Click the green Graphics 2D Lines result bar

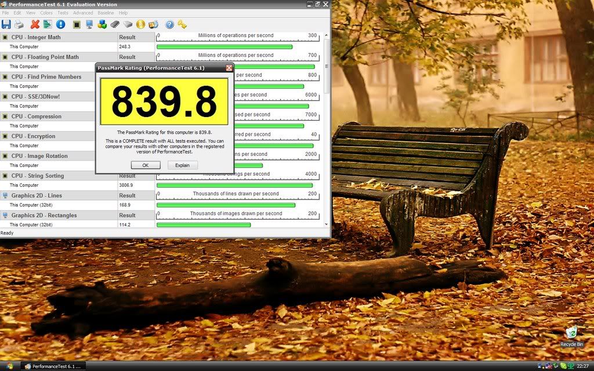click(x=226, y=205)
